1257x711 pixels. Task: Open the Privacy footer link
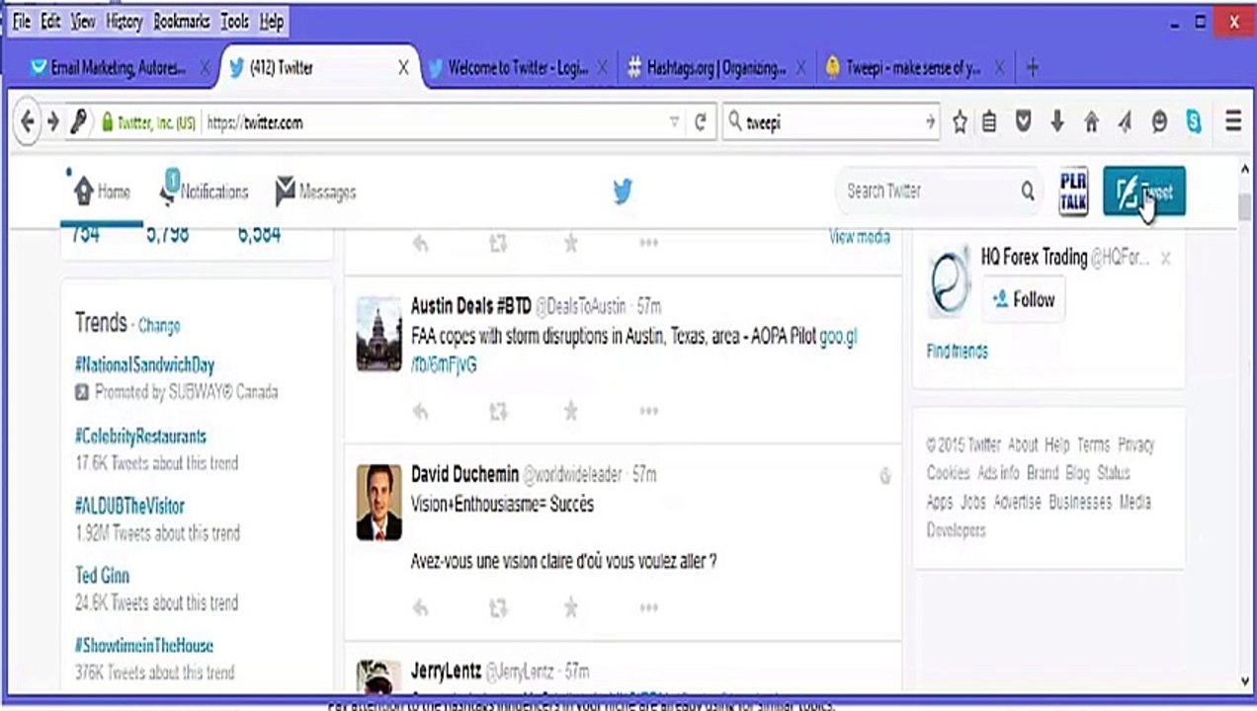pyautogui.click(x=1136, y=444)
